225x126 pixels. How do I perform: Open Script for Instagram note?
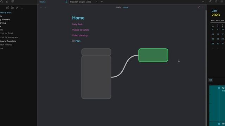click(x=9, y=37)
